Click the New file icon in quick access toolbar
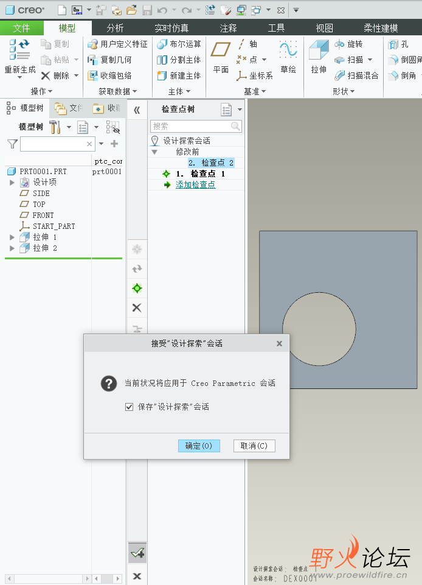 (62, 10)
